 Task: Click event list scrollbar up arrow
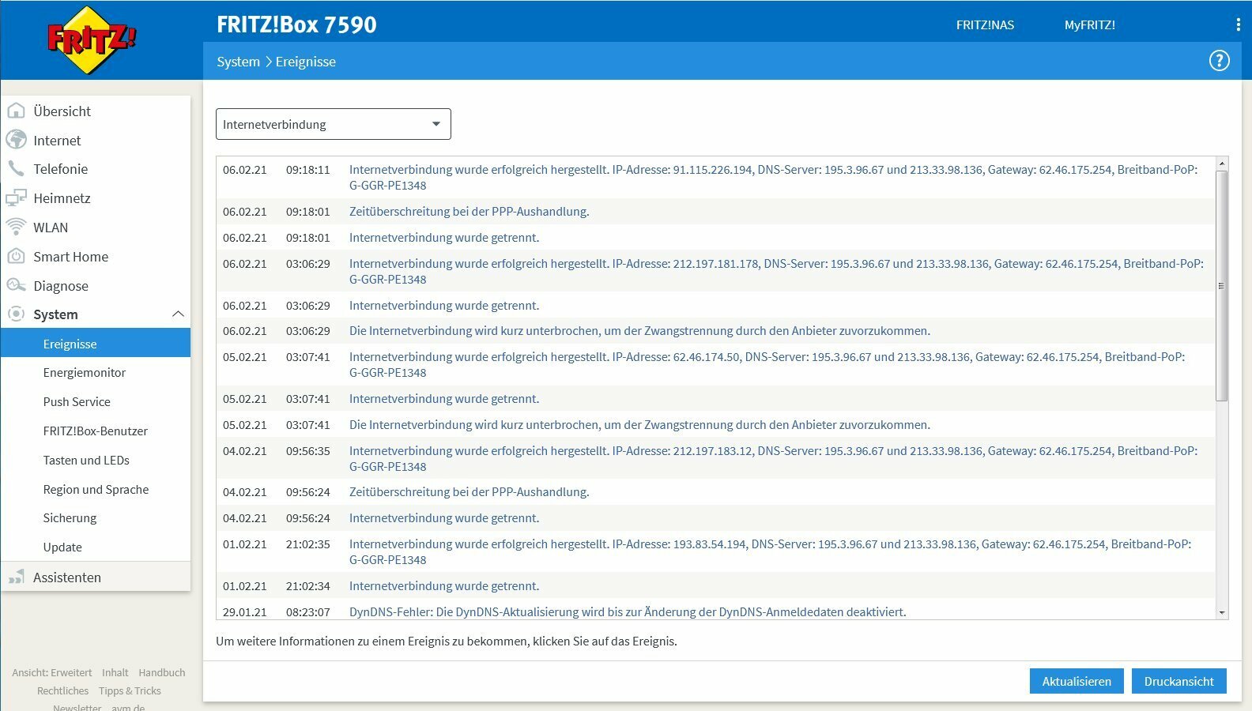pos(1222,164)
